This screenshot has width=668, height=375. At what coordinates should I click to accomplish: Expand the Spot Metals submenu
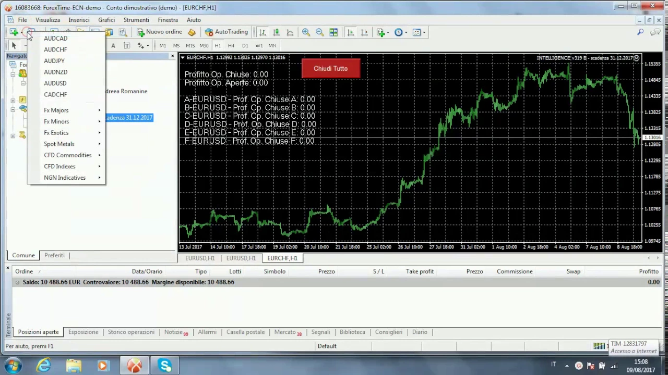point(66,144)
